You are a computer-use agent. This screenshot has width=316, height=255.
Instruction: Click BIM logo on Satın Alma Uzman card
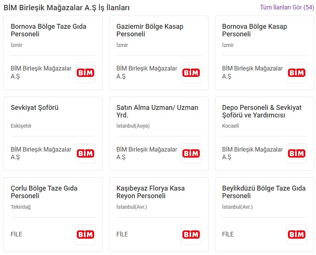(191, 153)
